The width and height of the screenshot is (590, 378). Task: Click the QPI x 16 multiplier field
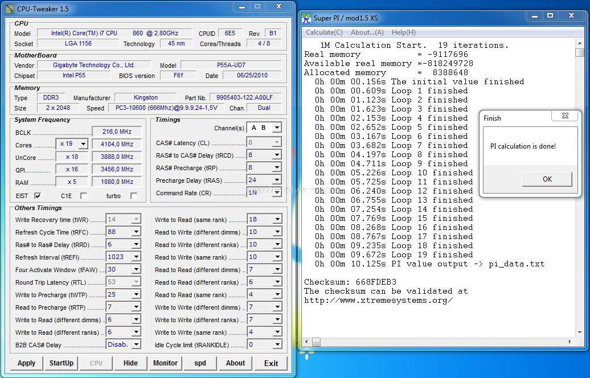coord(72,169)
